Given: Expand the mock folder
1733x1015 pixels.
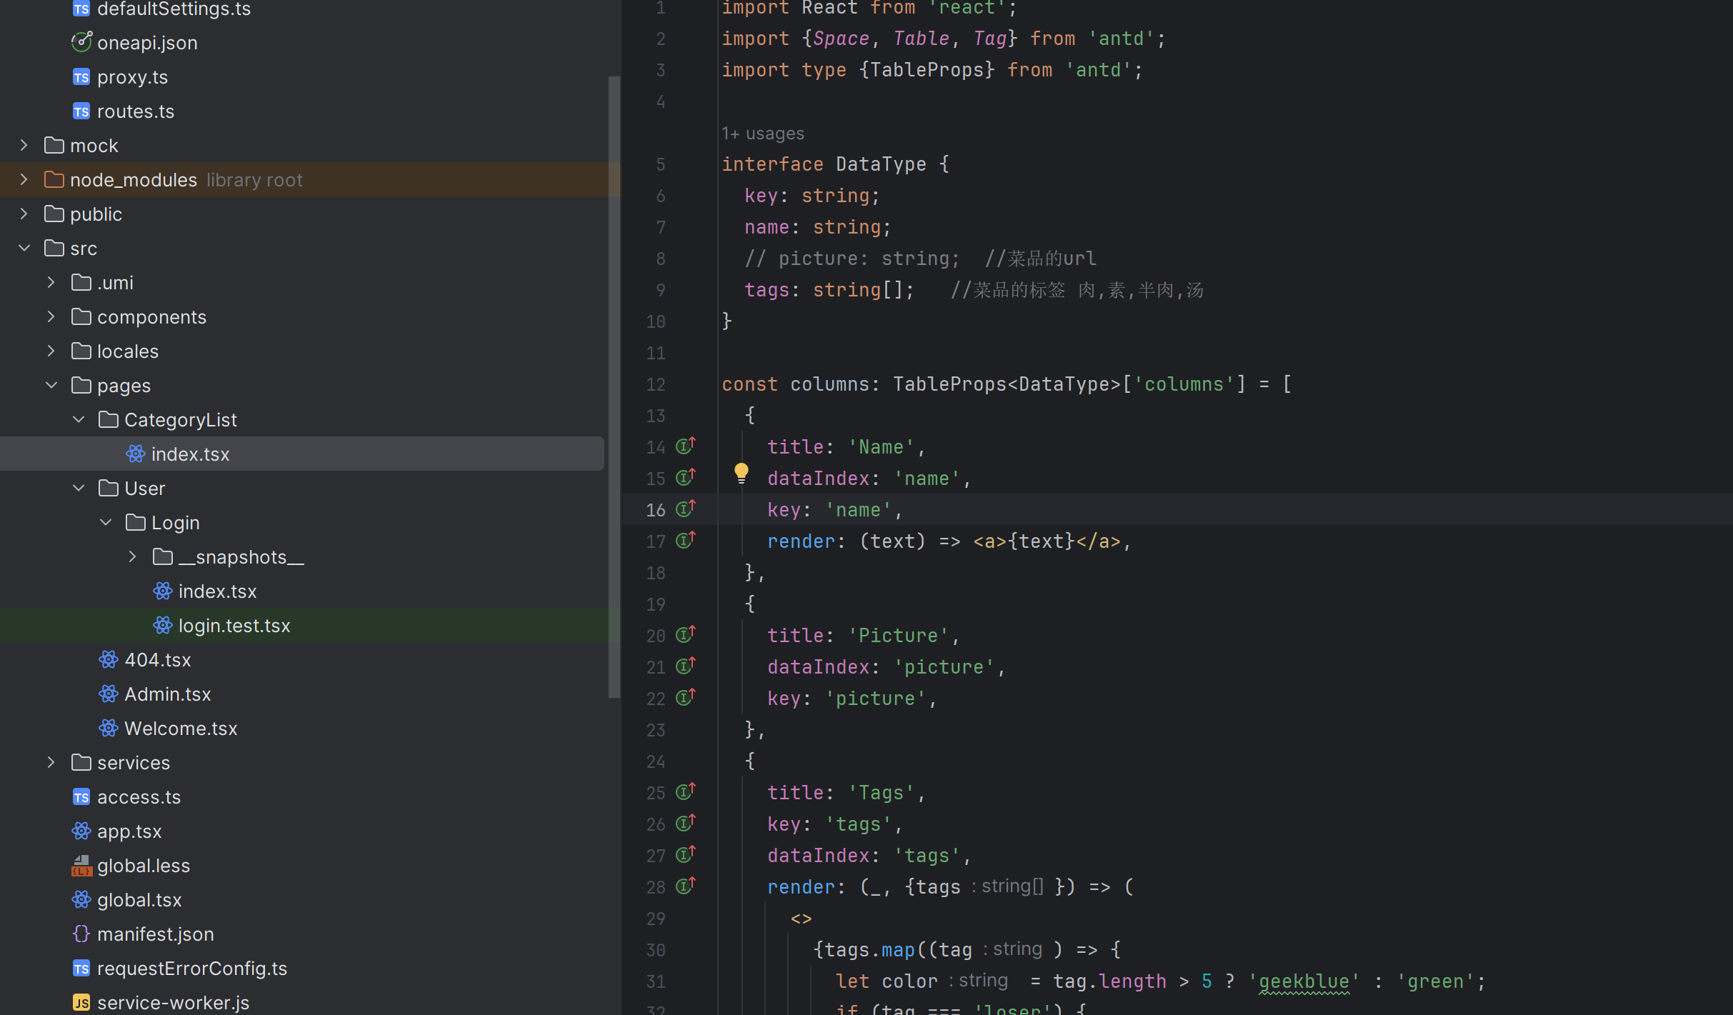Looking at the screenshot, I should (x=24, y=146).
